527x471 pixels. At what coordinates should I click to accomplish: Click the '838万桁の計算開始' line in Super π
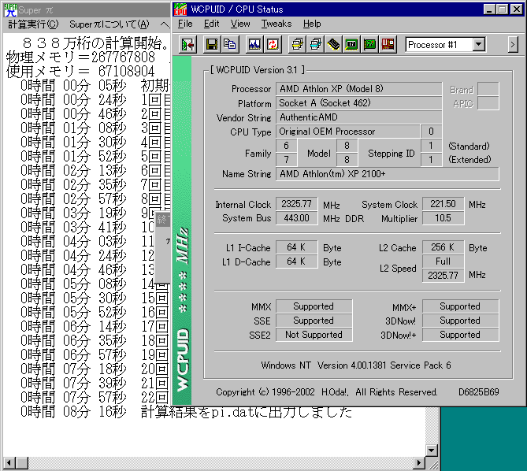[x=95, y=43]
